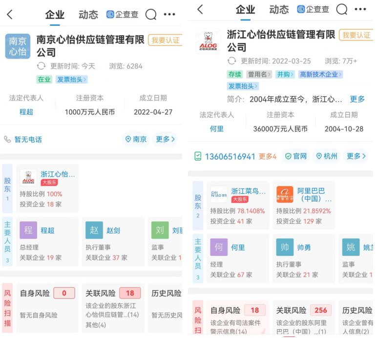377x338 pixels.
Task: Expand 发票抬头 tag on the Nanjing page
Action: [x=72, y=79]
